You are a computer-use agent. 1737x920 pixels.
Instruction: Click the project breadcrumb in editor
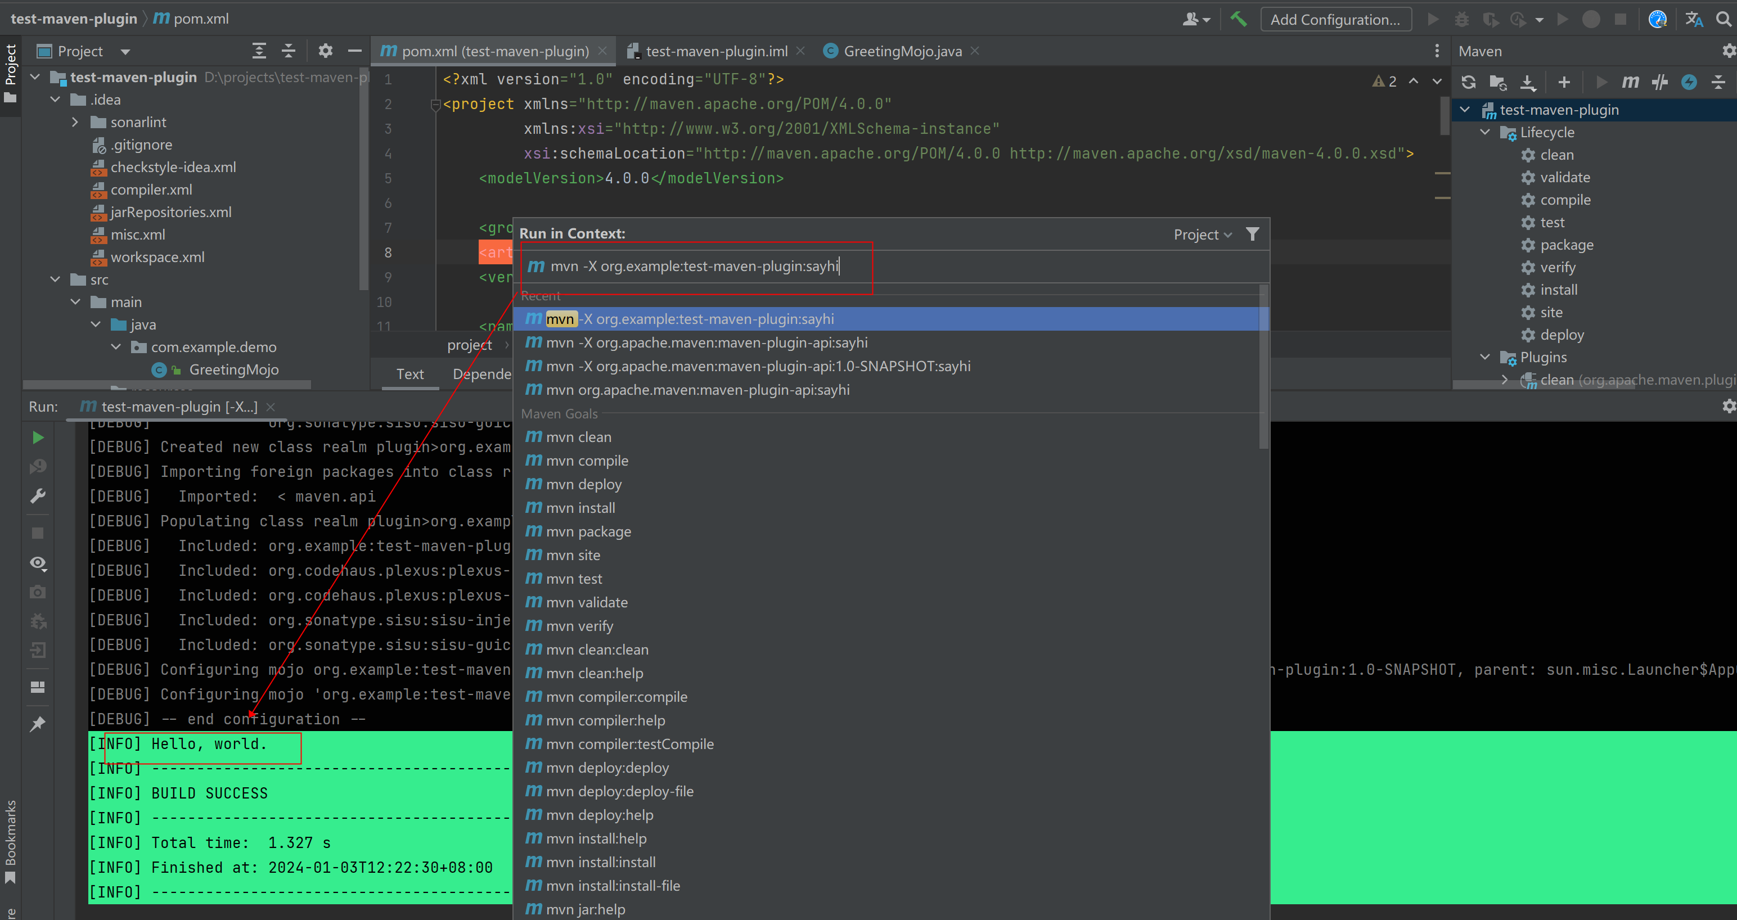click(469, 345)
